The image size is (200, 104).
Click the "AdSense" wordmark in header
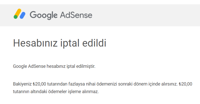[x=76, y=15]
